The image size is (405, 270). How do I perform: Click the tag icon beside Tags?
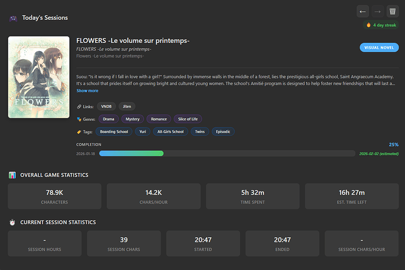[79, 132]
